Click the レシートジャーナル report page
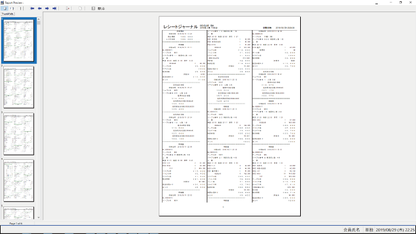Viewport: 416px width, 234px height. pos(230,116)
